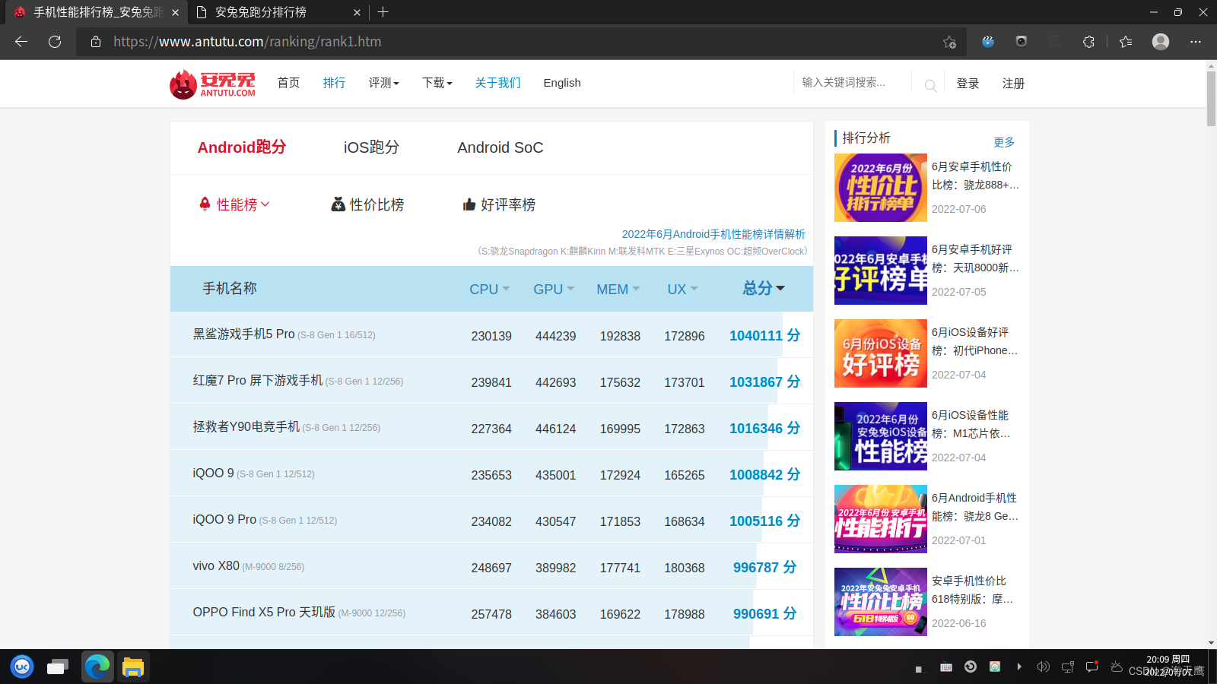1217x684 pixels.
Task: Open Task View on taskbar
Action: point(58,667)
